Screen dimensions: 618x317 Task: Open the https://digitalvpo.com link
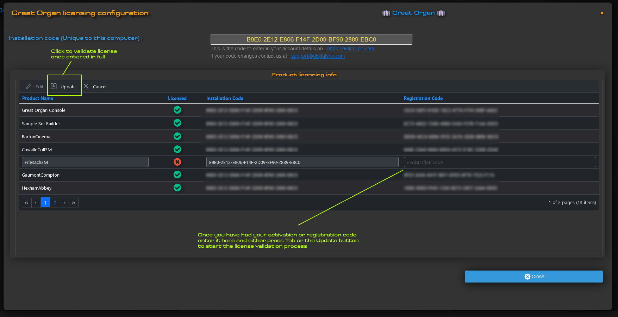point(350,49)
